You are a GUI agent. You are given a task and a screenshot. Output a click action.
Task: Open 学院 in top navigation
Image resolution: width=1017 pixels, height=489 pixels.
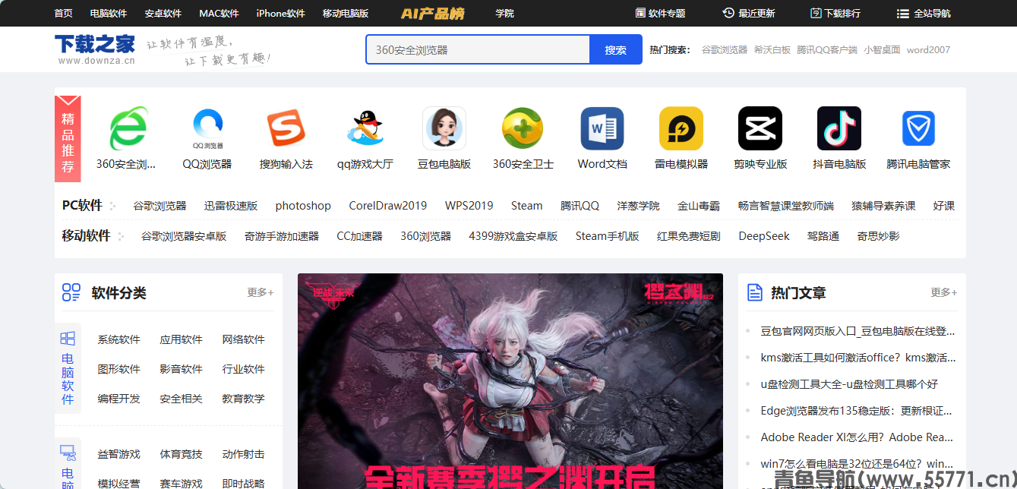point(504,13)
